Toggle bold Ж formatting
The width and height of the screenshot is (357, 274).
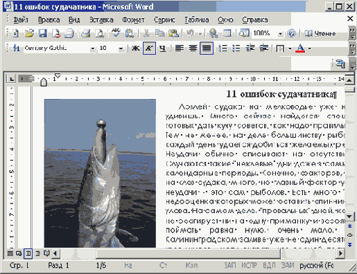(x=136, y=48)
